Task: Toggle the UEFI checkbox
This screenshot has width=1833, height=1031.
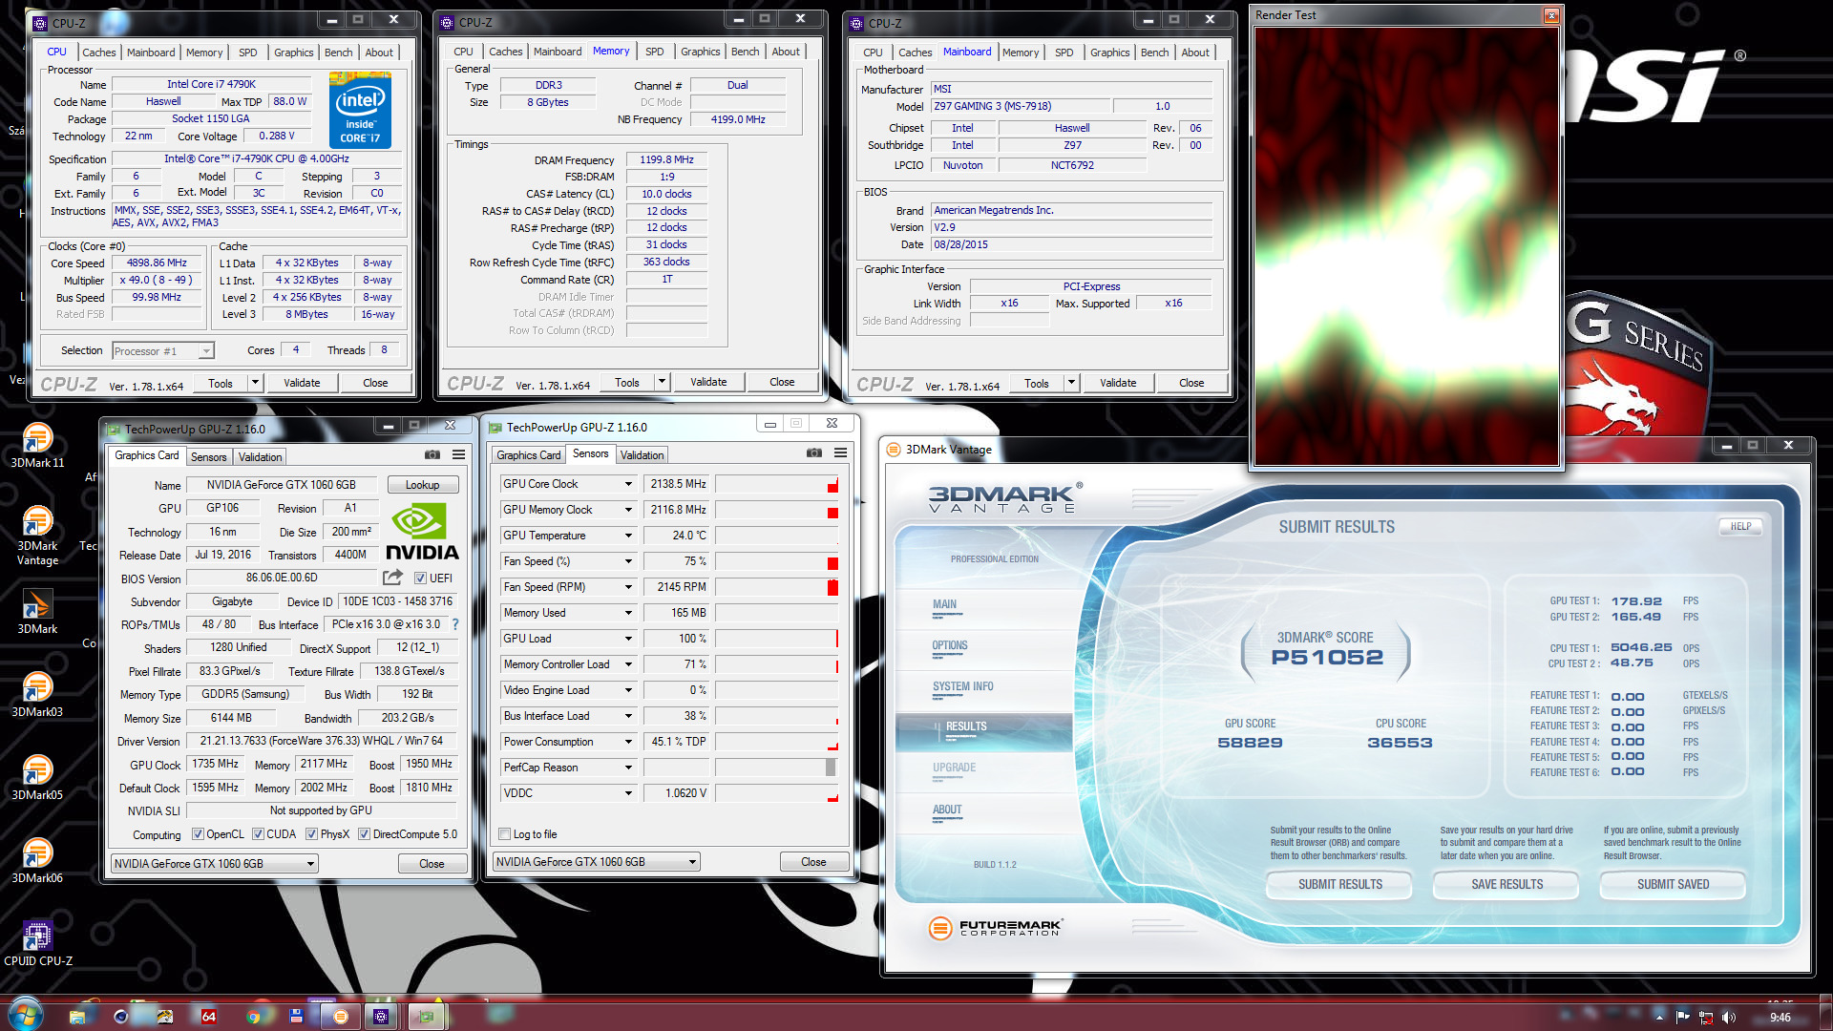Action: click(420, 578)
